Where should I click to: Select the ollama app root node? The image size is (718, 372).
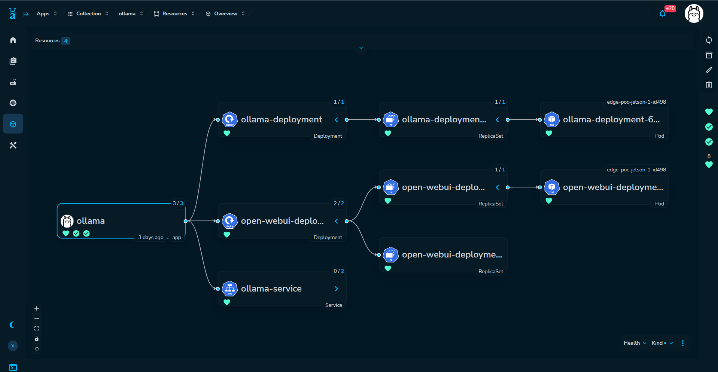tap(121, 221)
